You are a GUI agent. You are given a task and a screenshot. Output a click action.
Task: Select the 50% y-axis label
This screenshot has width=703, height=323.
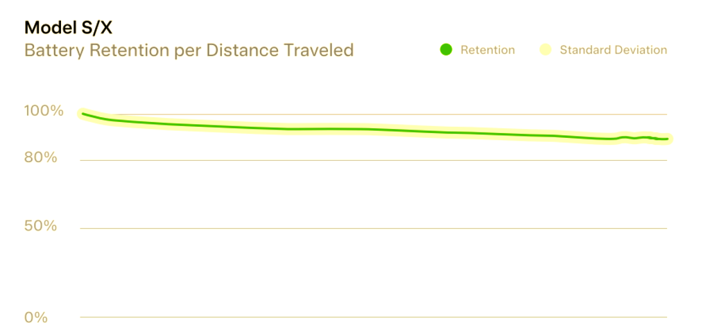pyautogui.click(x=41, y=226)
